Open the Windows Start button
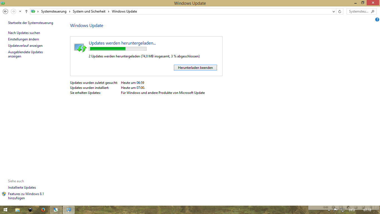Image resolution: width=380 pixels, height=214 pixels. (5, 210)
